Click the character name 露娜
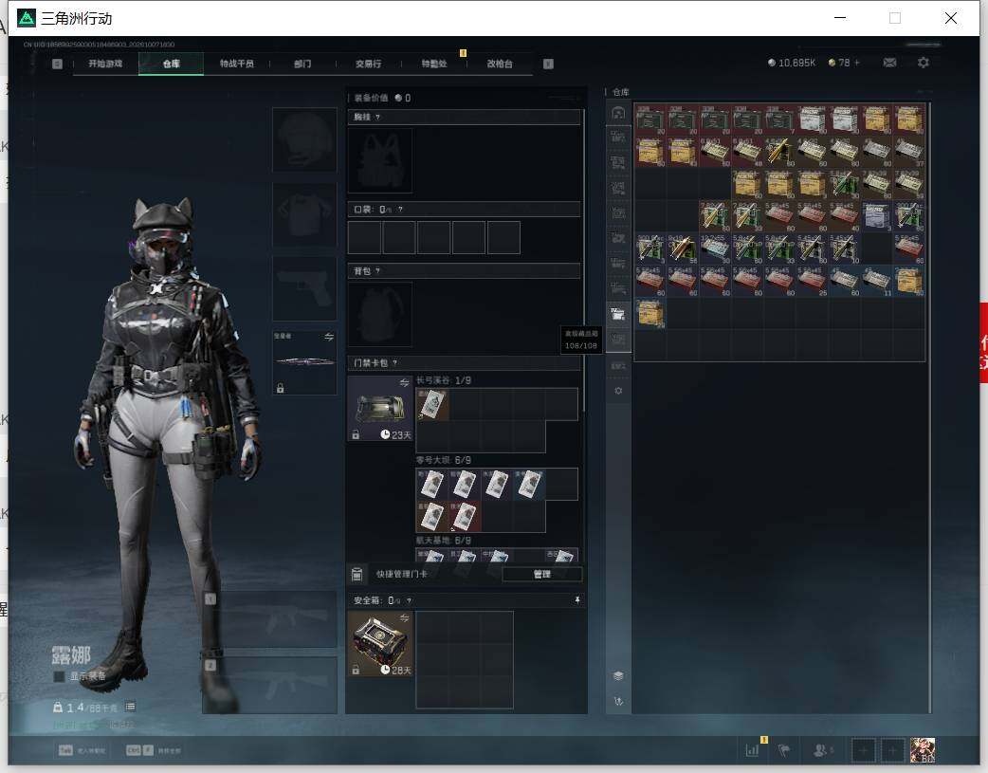This screenshot has height=773, width=988. coord(71,655)
